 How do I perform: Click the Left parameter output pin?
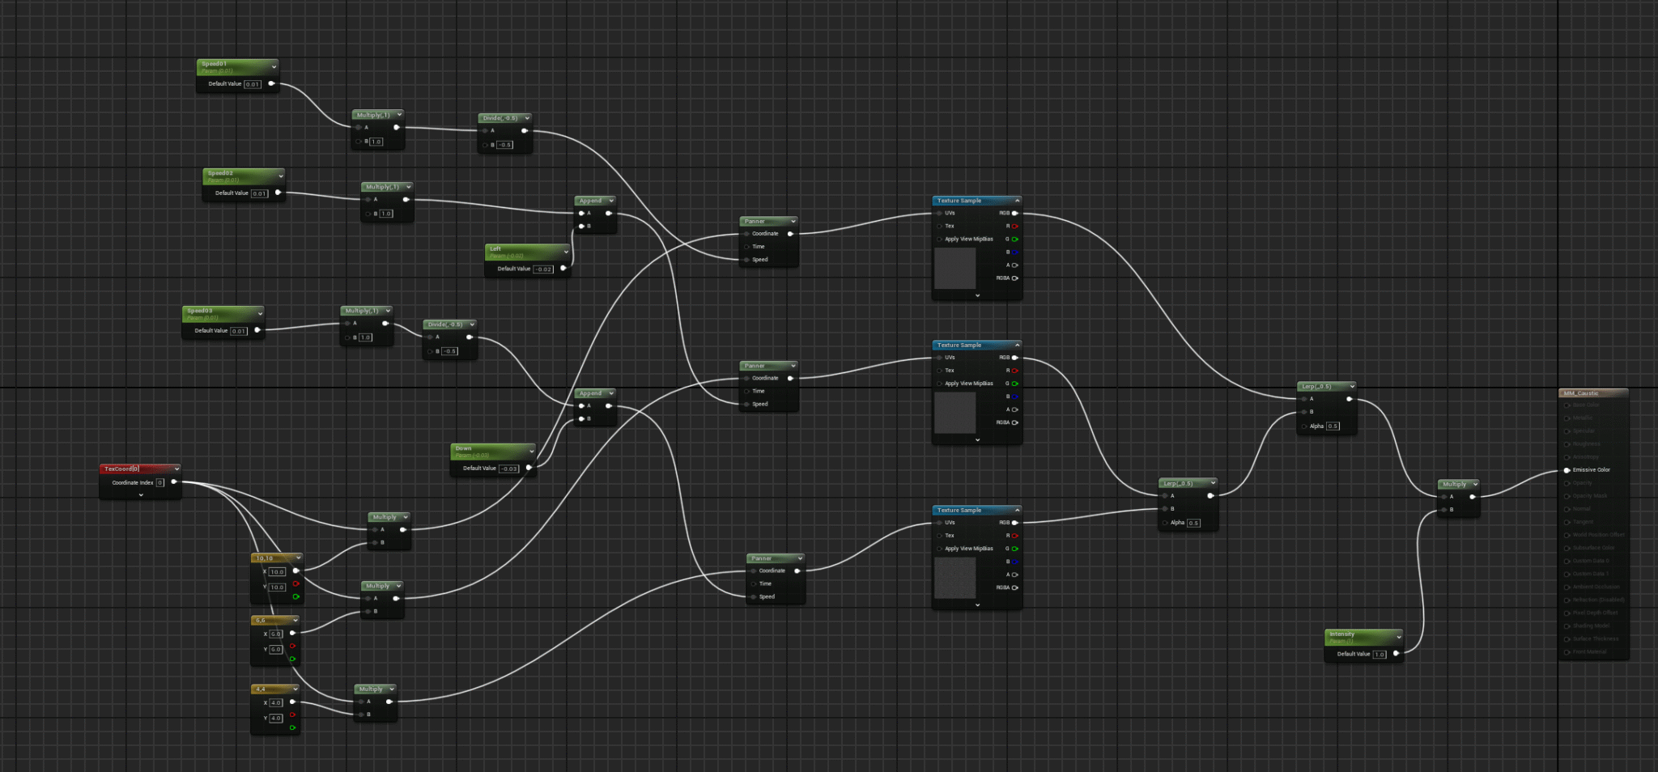coord(563,269)
